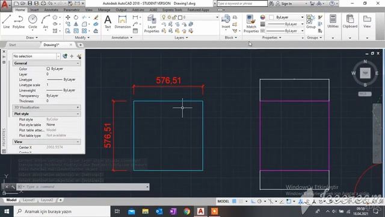This screenshot has height=217, width=385.
Task: Click the color wheel object color icon
Action: pos(262,17)
